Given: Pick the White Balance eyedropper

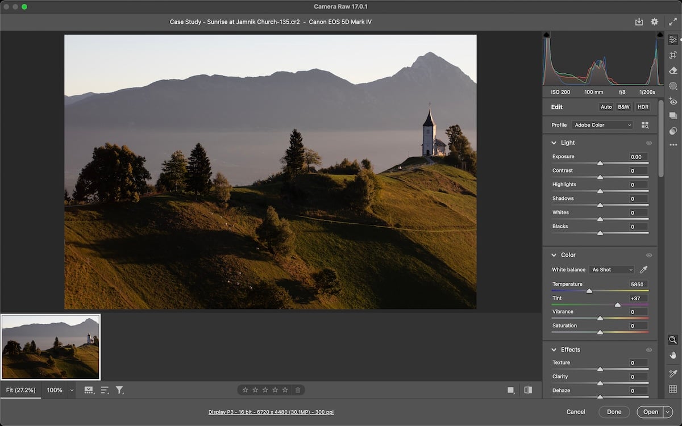Looking at the screenshot, I should click(x=645, y=269).
